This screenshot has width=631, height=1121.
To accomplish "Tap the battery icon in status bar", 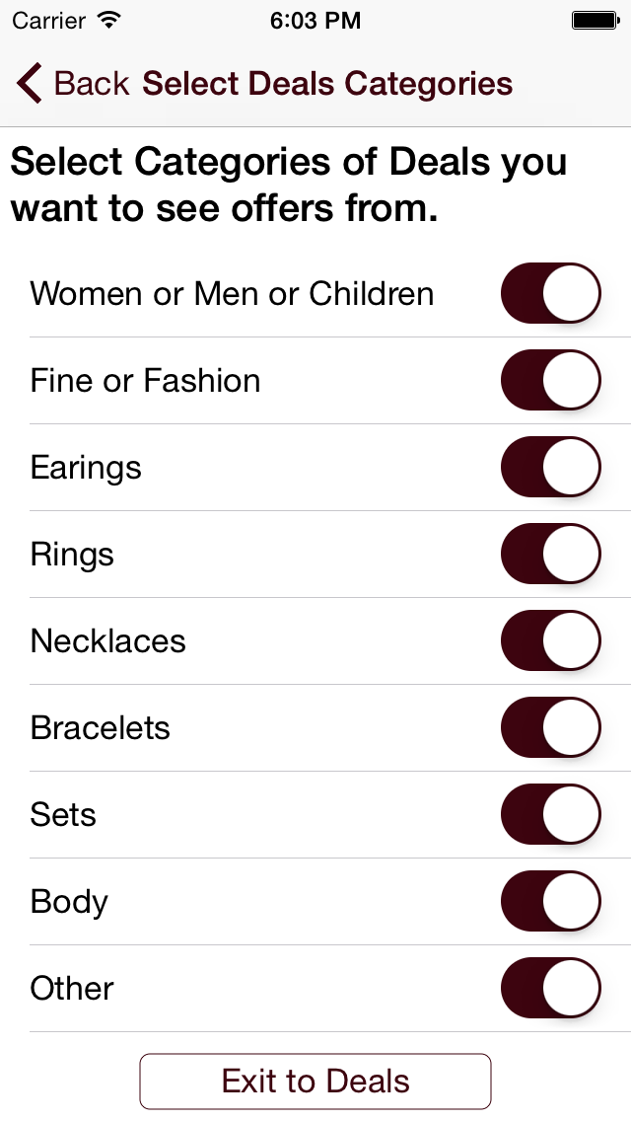I will point(596,20).
